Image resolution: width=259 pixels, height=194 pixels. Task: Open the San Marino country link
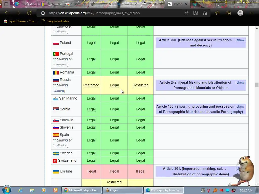pyautogui.click(x=68, y=98)
